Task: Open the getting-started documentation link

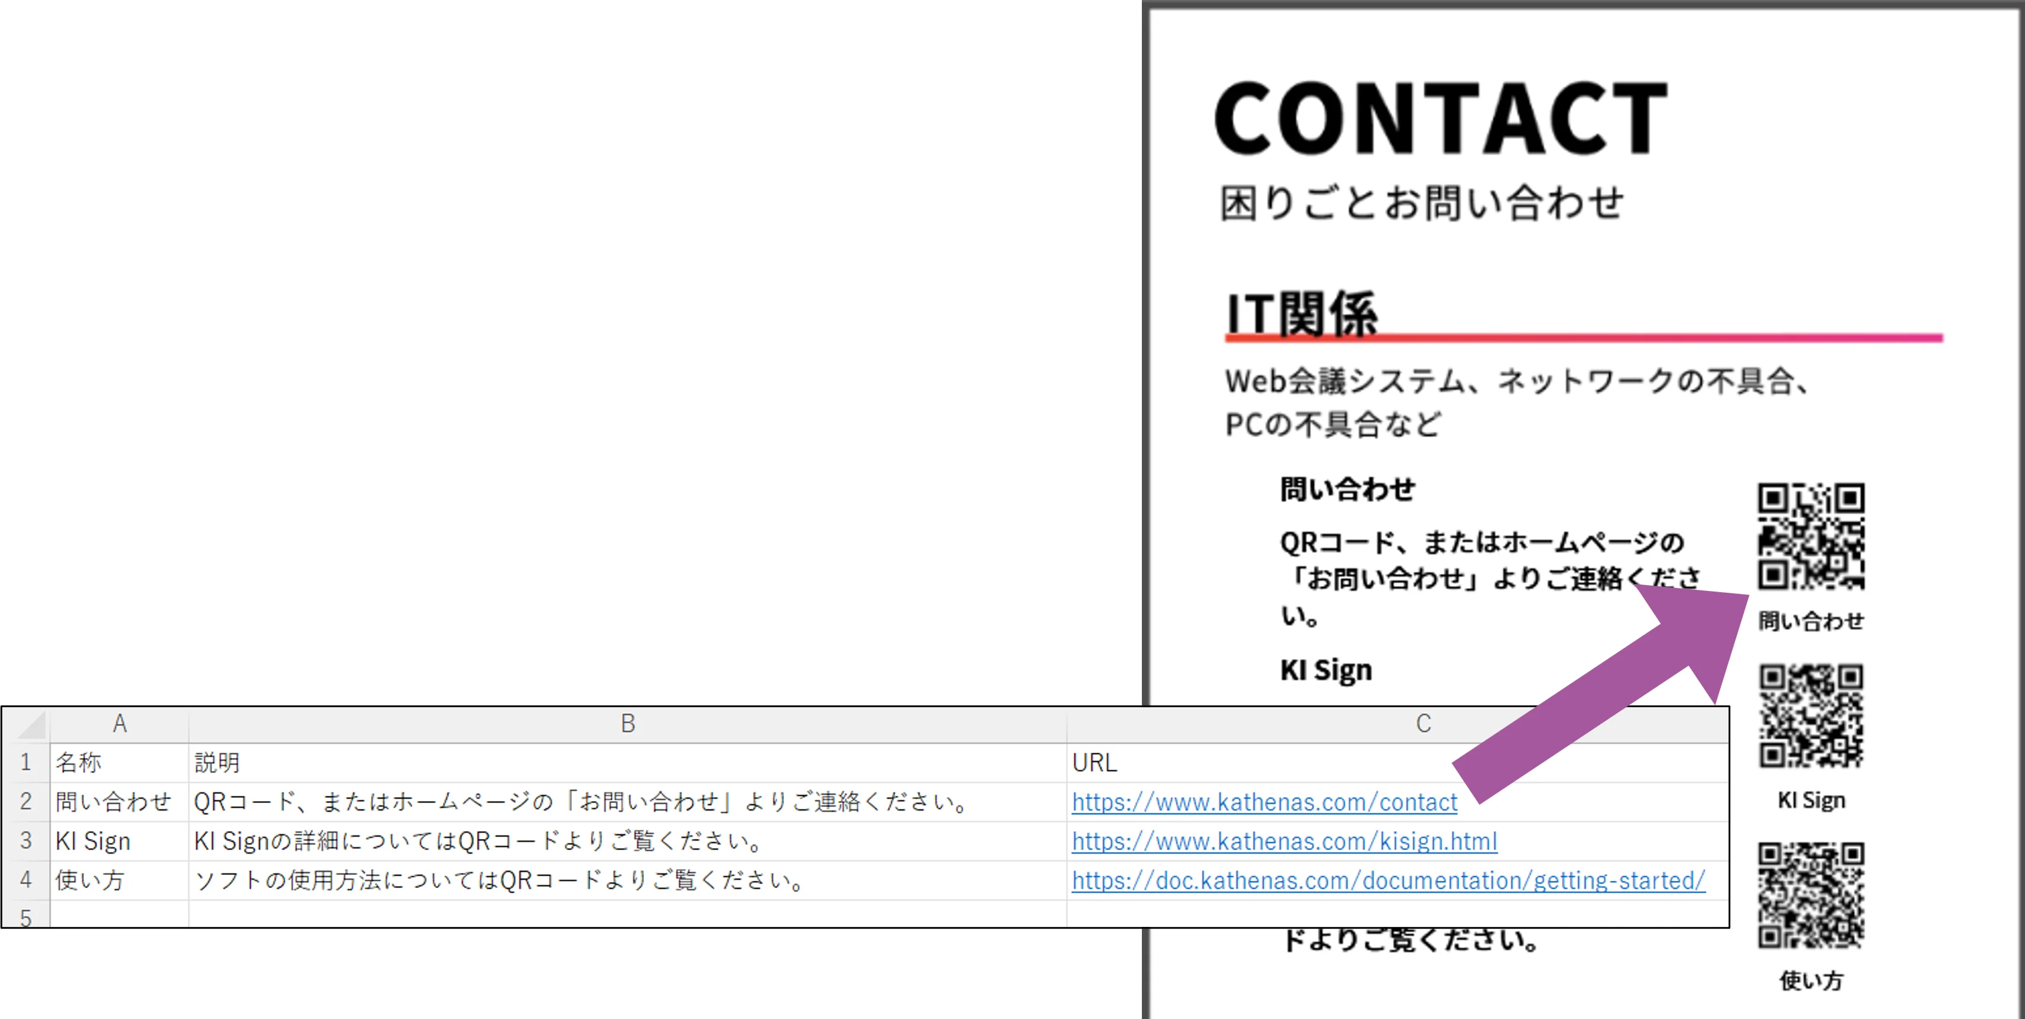Action: pyautogui.click(x=1388, y=880)
